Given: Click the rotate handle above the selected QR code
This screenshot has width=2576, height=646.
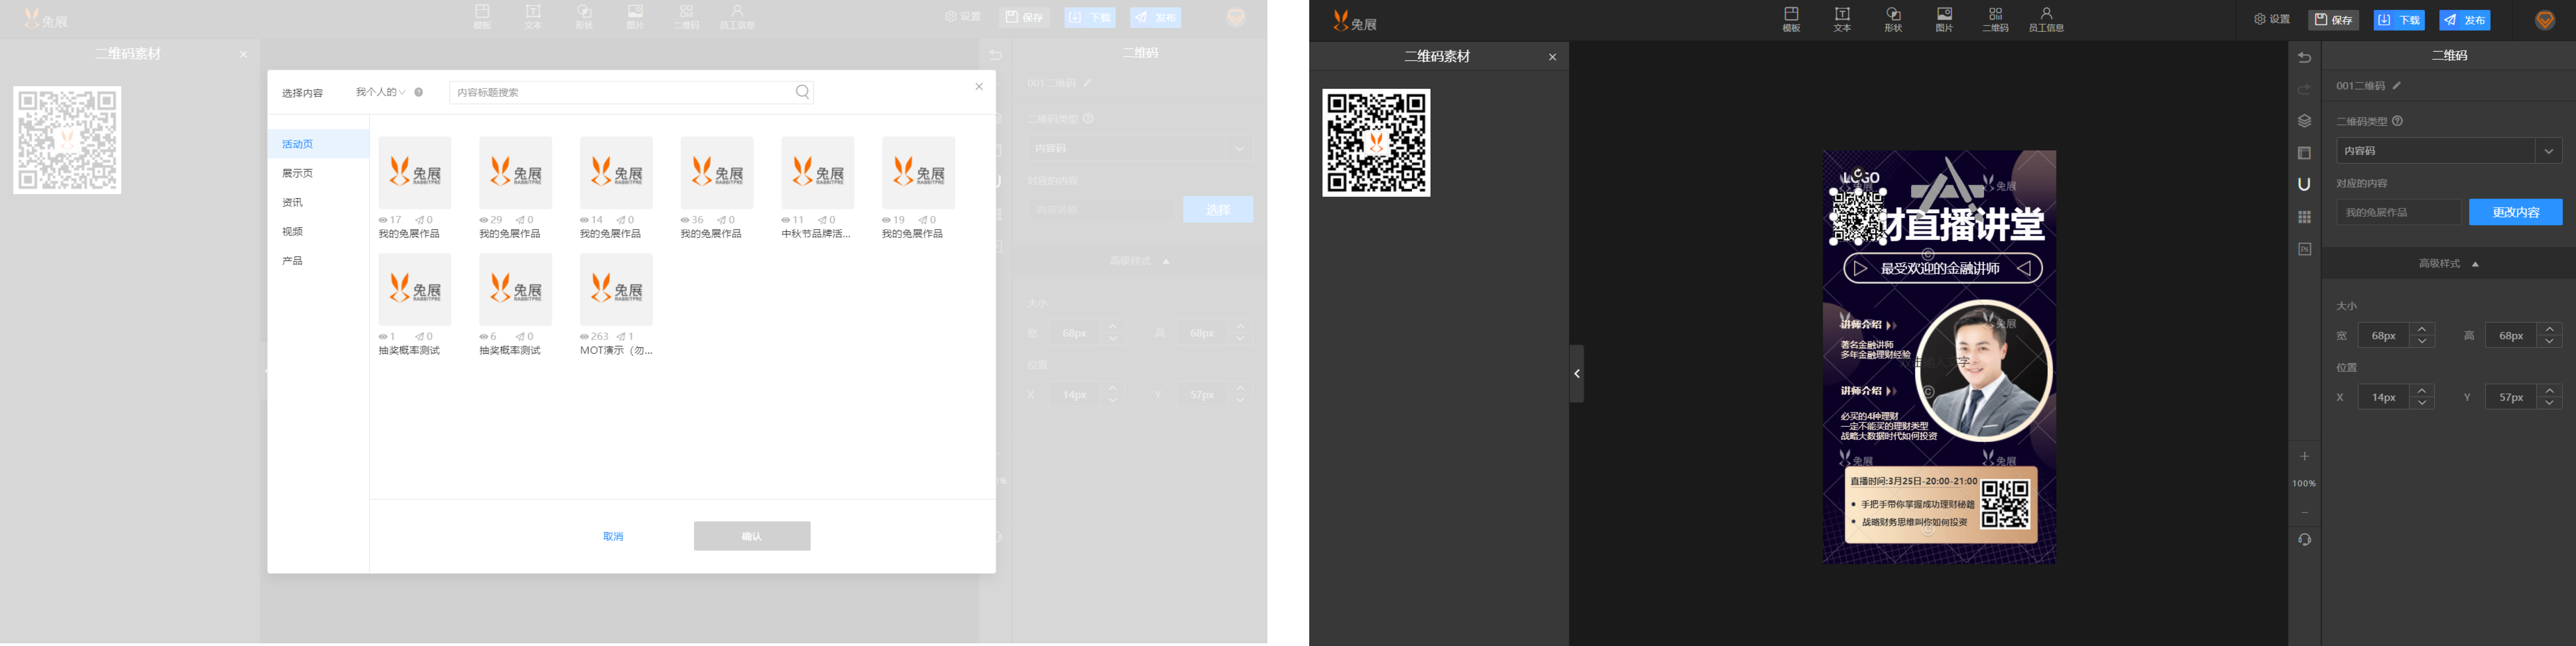Looking at the screenshot, I should pos(1858,173).
